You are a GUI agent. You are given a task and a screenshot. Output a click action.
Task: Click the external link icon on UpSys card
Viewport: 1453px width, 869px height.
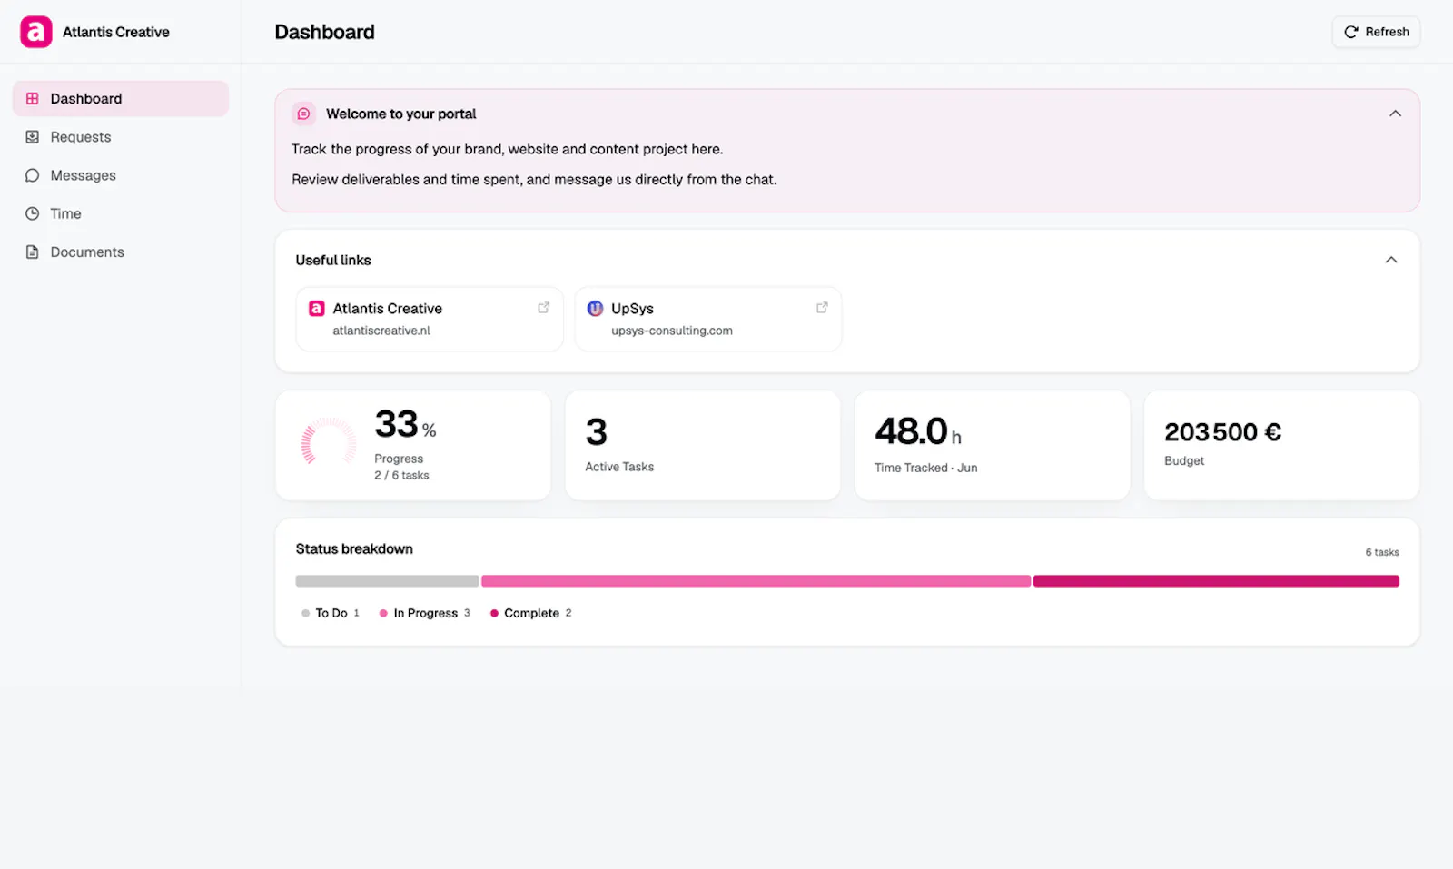(x=822, y=308)
